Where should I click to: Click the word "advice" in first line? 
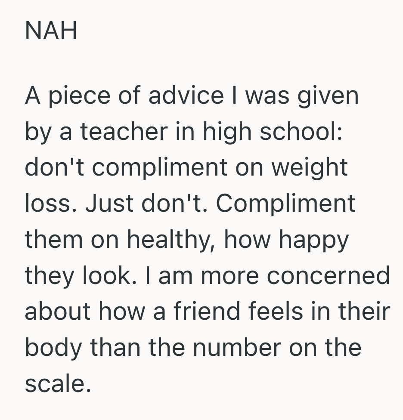coord(186,96)
